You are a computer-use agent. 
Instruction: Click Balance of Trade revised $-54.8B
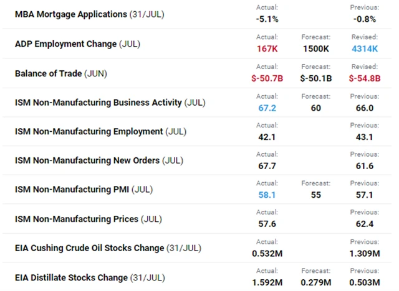tap(364, 78)
